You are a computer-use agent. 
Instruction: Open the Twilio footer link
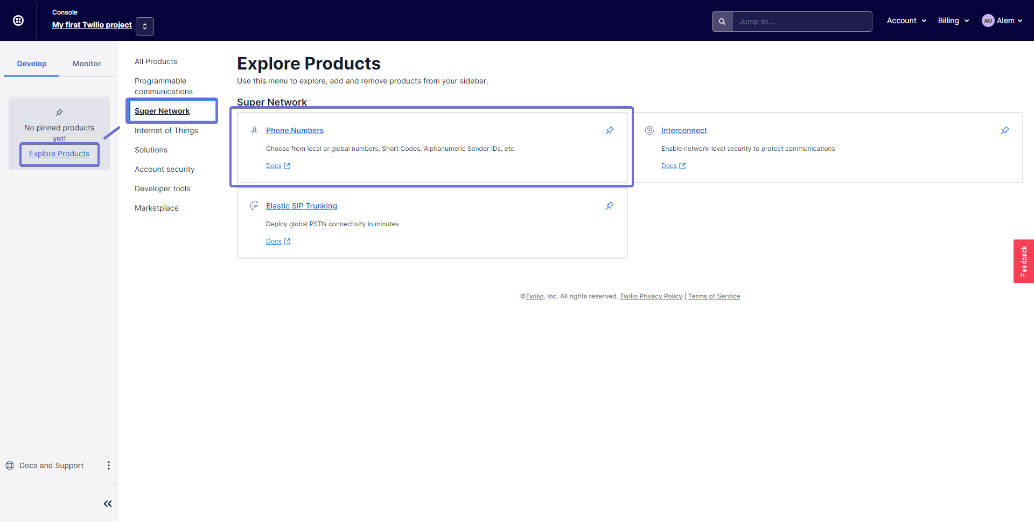tap(535, 296)
